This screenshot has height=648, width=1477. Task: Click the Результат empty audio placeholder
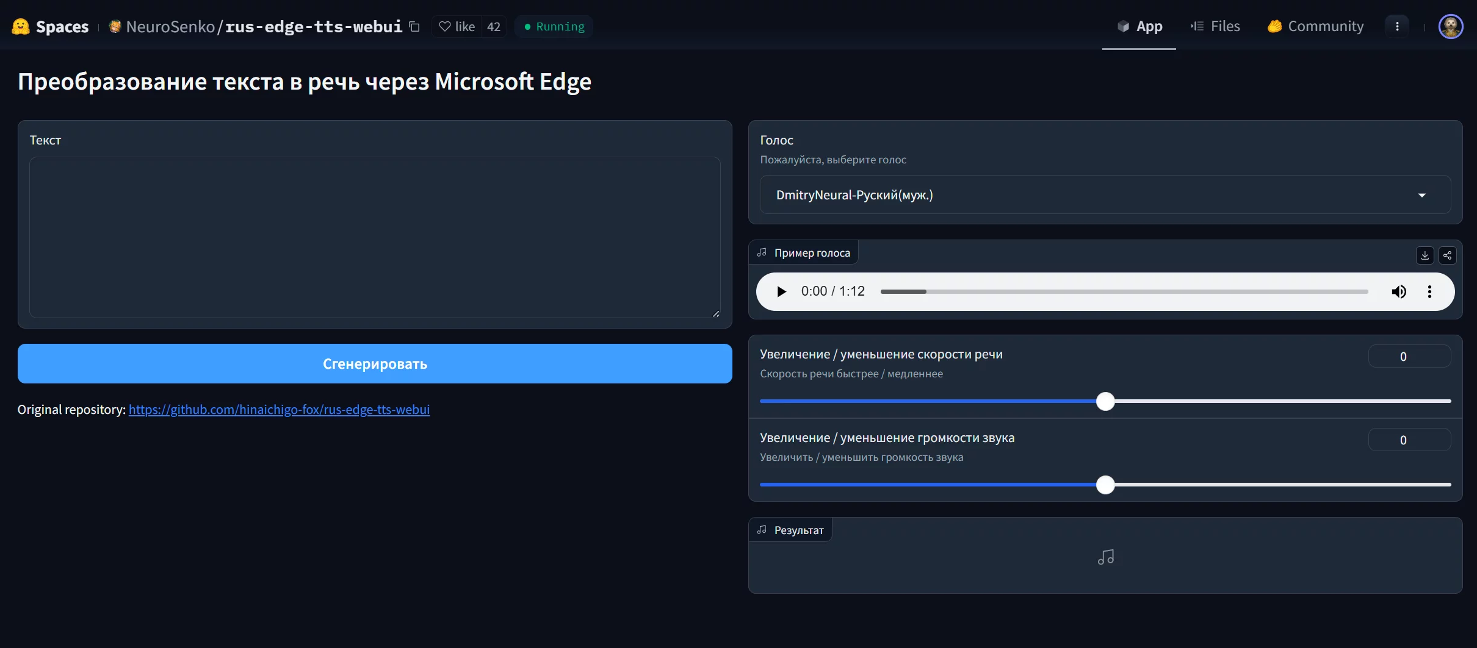point(1105,557)
